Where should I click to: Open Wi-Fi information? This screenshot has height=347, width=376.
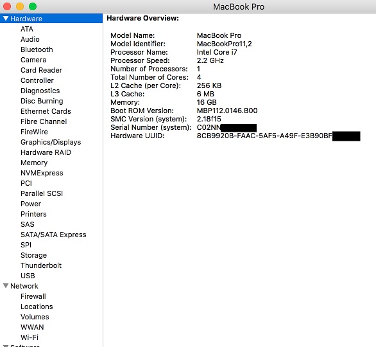30,337
